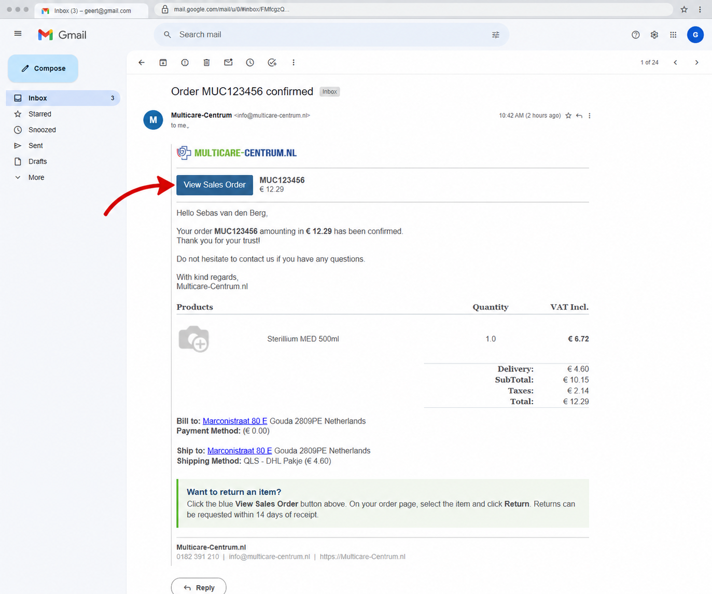Screen dimensions: 712x594
Task: Open the https://Multicare-Centrum.nl footer link
Action: (362, 557)
